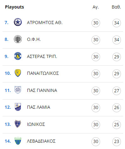
Task: Select the ΙΩΝΙΚΟΣ team name
Action: click(36, 124)
